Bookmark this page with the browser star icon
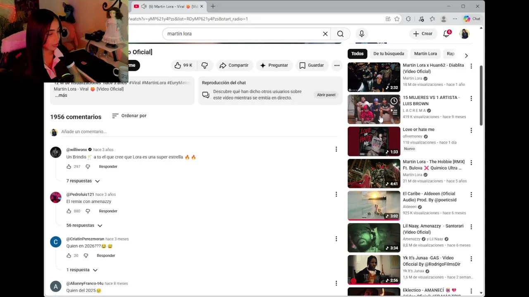Image resolution: width=529 pixels, height=297 pixels. coord(397,19)
